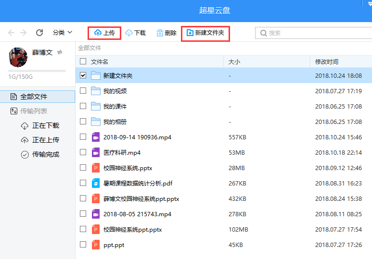Check the 我的课件 row checkbox
Screen dimensions: 372x259
point(83,106)
